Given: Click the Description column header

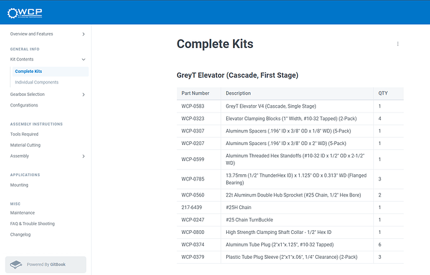Looking at the screenshot, I should pyautogui.click(x=238, y=93).
